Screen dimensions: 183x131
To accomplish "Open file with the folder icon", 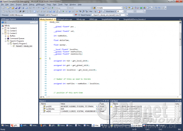I will [x=13, y=8].
